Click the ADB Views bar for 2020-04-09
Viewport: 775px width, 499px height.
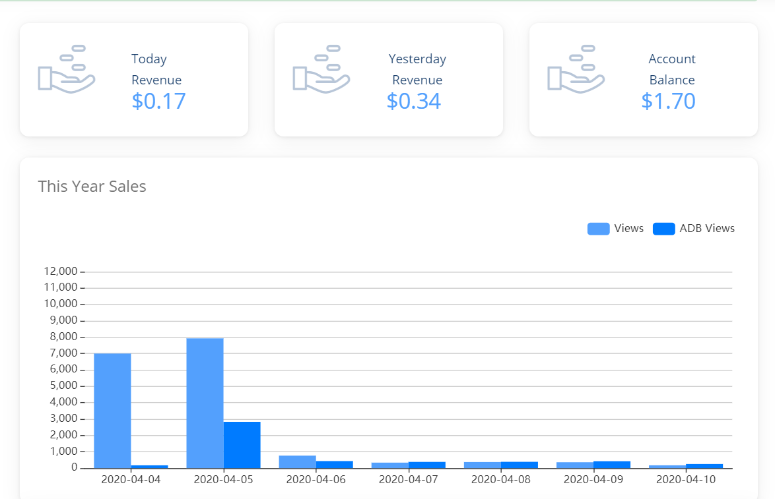coord(611,464)
